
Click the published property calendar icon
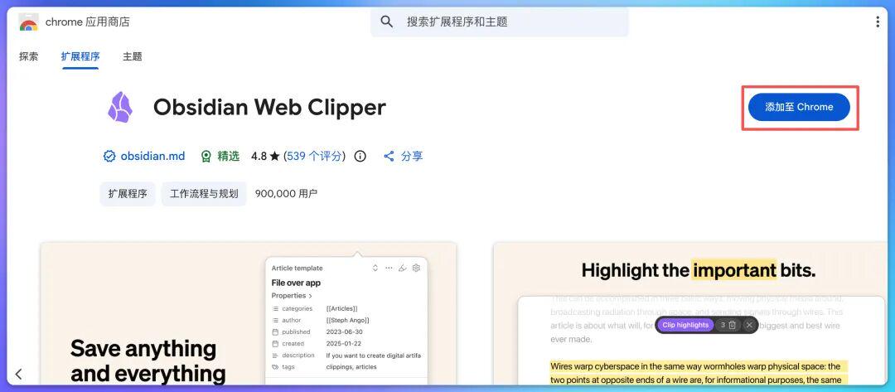pos(275,332)
